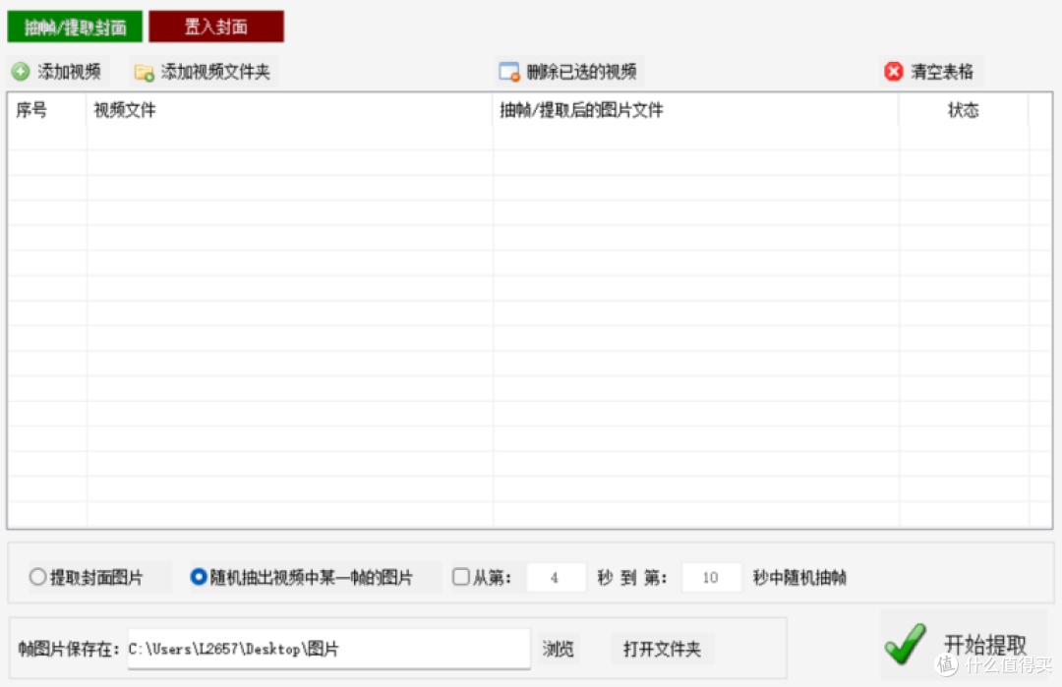Click the end second field showing 10
Viewport: 1062px width, 687px height.
pos(711,577)
